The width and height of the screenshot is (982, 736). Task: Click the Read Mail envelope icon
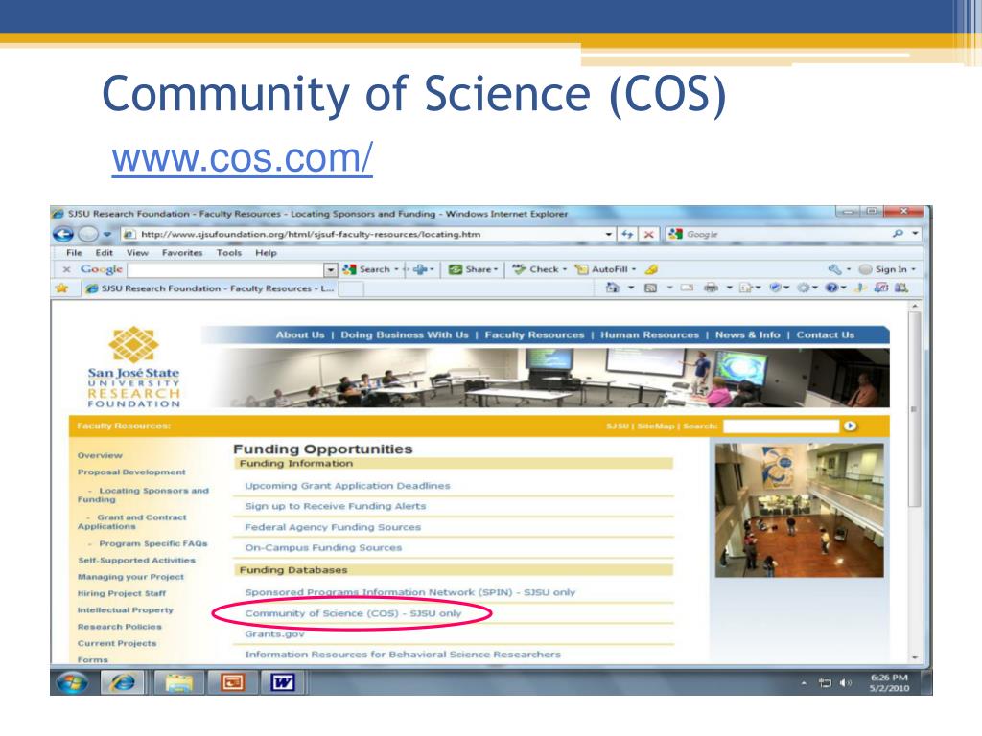(687, 287)
